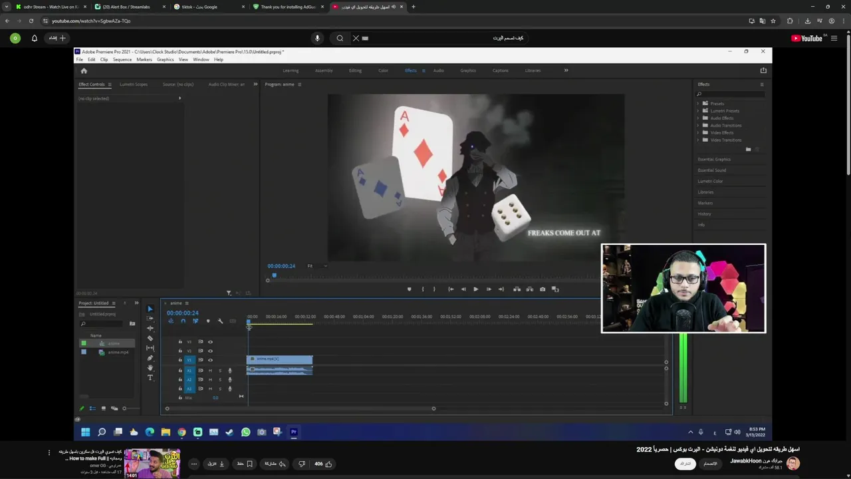Select the Type tool
This screenshot has width=851, height=479.
tap(150, 378)
